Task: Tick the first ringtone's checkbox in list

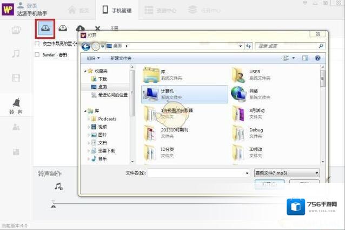Action: [x=37, y=43]
